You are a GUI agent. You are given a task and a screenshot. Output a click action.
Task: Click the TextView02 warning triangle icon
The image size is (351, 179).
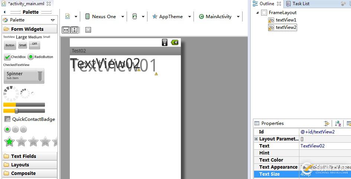[139, 70]
